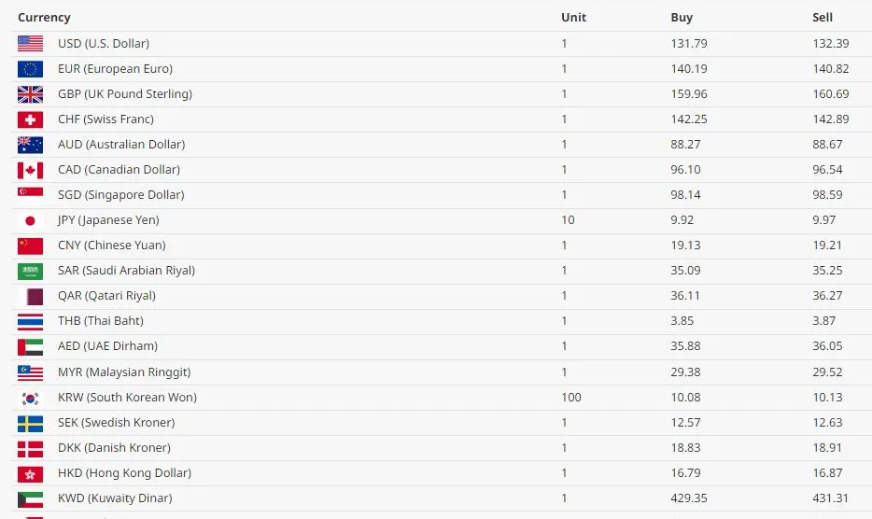The width and height of the screenshot is (872, 519).
Task: Click the Kuwaiti flag icon
Action: coord(30,499)
